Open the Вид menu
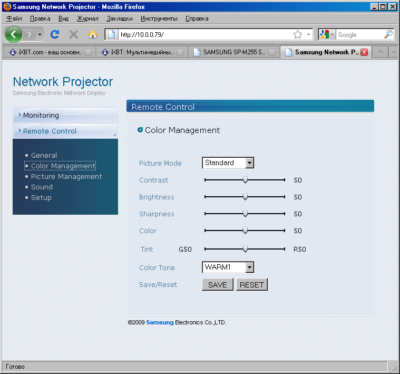Screen dimensions: 400x374 (x=64, y=18)
